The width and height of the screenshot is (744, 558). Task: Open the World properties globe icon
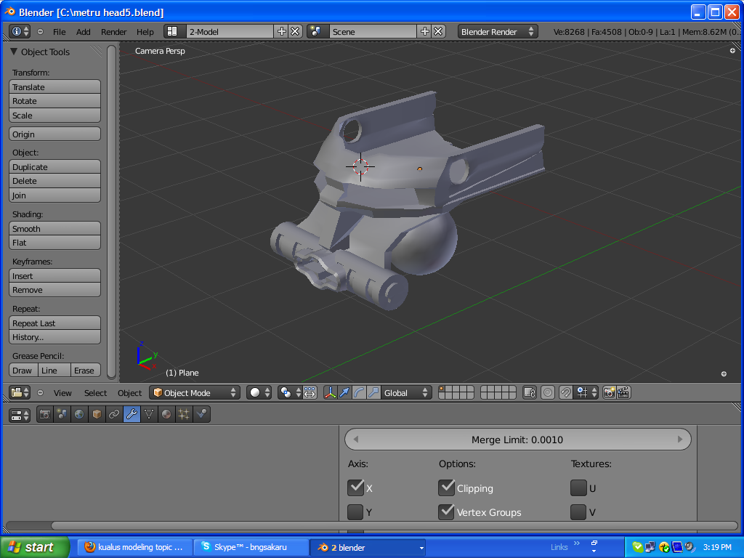[x=79, y=414]
